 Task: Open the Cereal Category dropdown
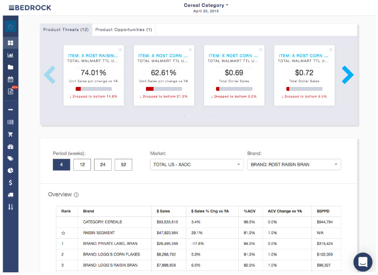(x=206, y=5)
